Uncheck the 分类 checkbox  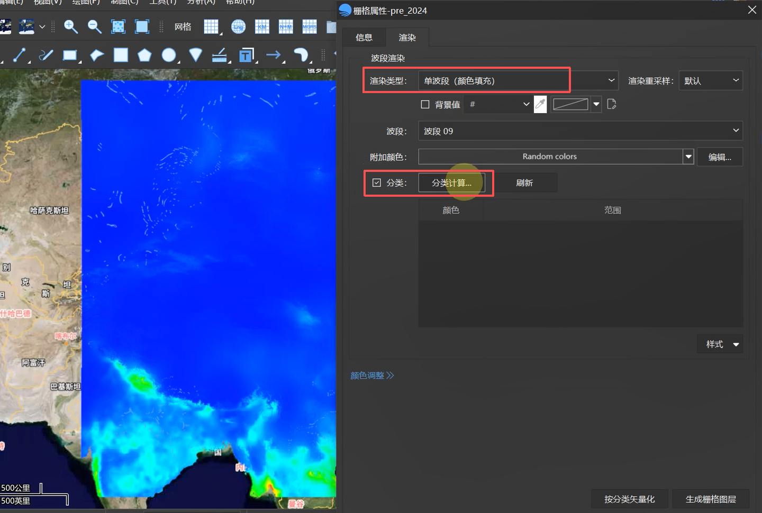point(377,182)
